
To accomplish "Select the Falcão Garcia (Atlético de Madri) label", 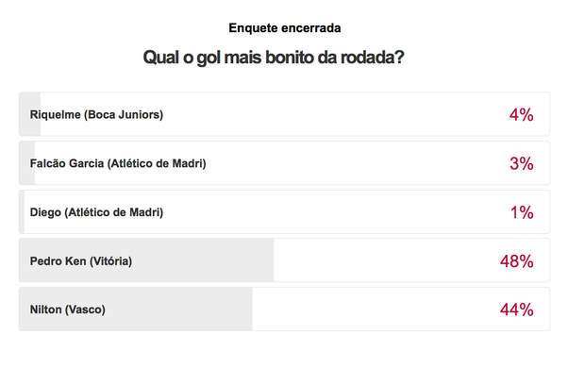I will point(118,163).
